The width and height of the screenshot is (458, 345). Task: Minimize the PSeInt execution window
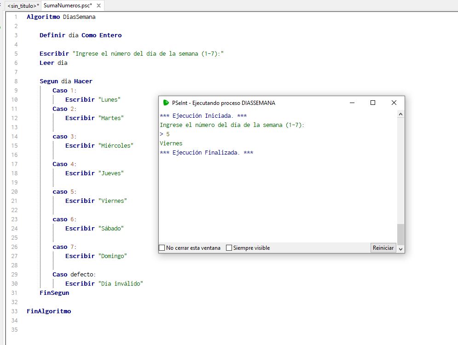352,103
